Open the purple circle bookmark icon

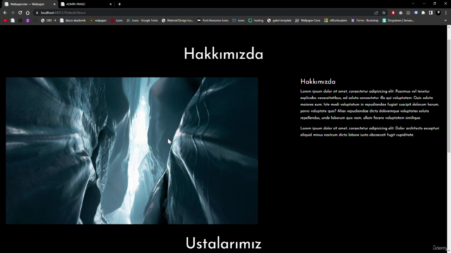coord(27,20)
